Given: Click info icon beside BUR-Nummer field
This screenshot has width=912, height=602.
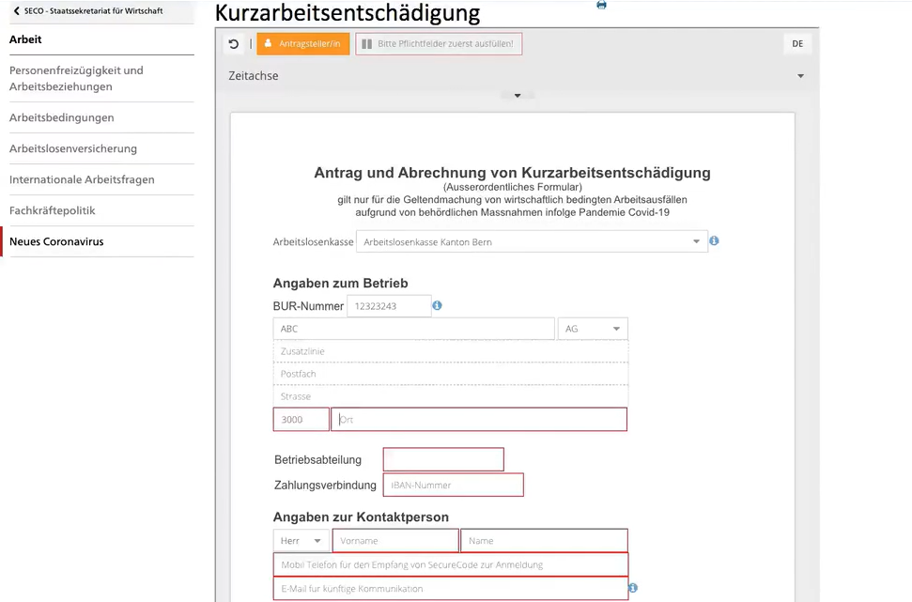Looking at the screenshot, I should coord(437,305).
